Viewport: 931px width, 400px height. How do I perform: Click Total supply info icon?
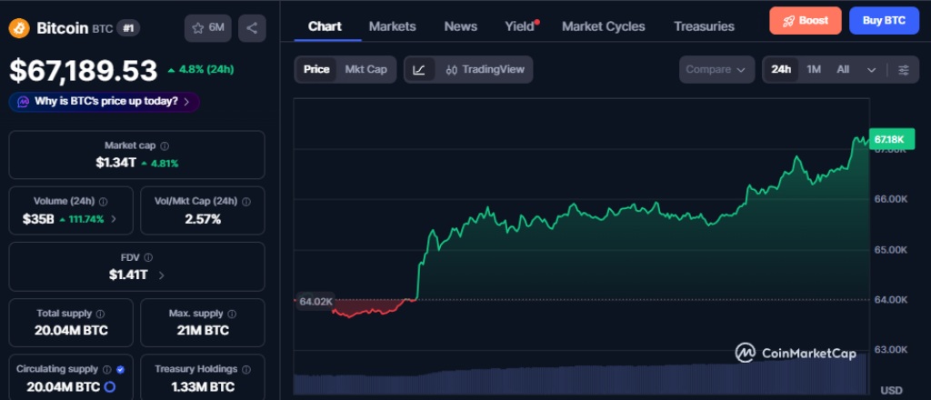(x=100, y=314)
